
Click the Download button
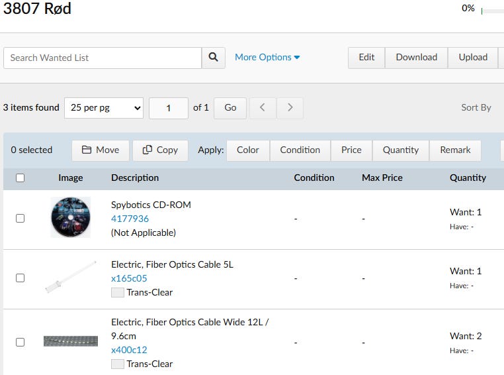(416, 58)
